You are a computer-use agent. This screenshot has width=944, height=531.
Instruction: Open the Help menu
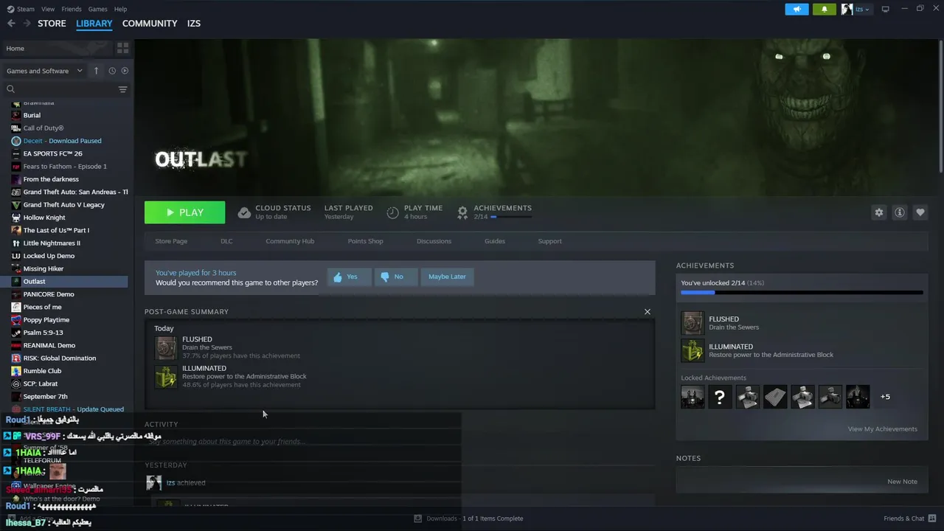(120, 9)
